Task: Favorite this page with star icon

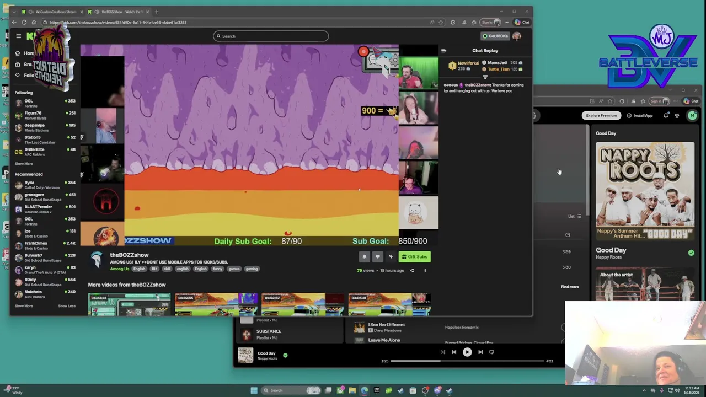Action: point(441,23)
